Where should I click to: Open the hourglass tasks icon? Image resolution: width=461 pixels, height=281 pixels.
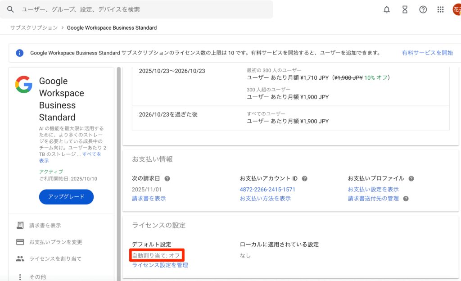[405, 9]
